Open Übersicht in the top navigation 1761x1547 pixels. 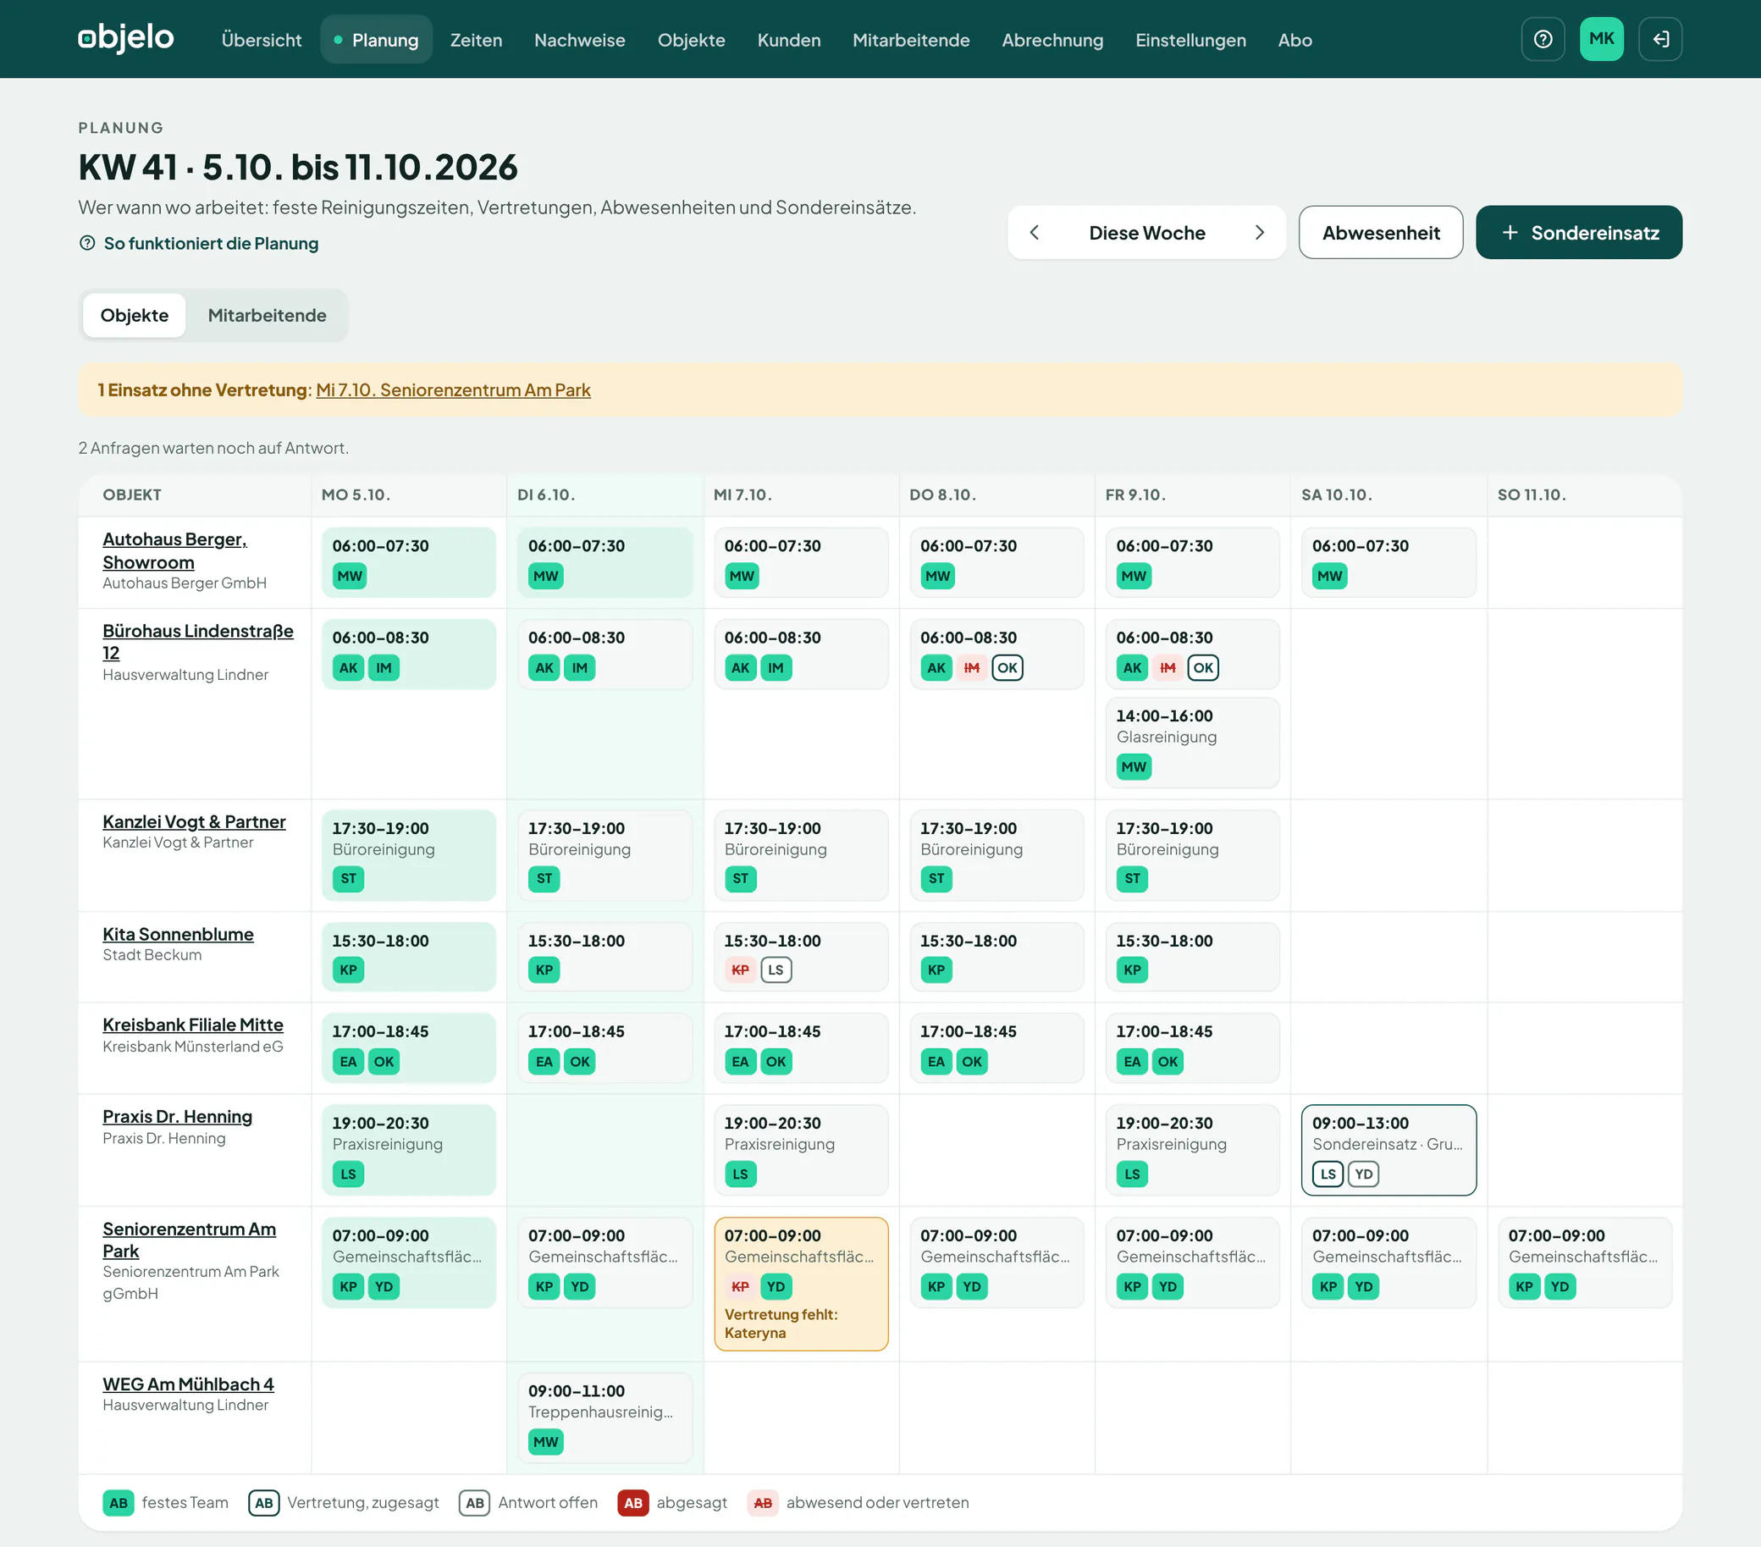point(261,41)
